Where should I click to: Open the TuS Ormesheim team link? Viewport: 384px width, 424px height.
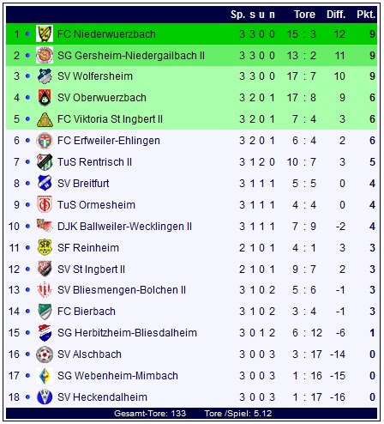tap(96, 205)
